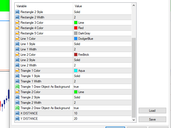Screen dimensions: 171x128
Task: Click the Line 1 Color row icon
Action: tap(17, 39)
